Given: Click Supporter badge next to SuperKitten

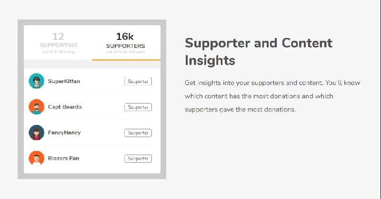Looking at the screenshot, I should [x=138, y=81].
